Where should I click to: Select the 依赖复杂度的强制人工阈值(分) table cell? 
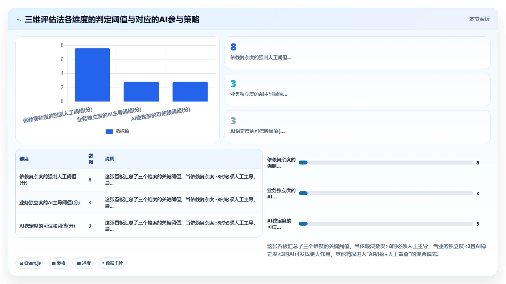(50, 180)
